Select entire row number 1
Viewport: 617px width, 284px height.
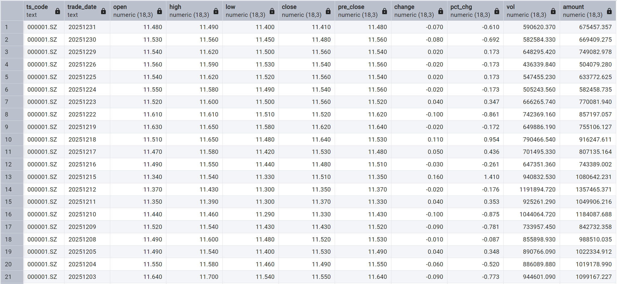click(12, 27)
